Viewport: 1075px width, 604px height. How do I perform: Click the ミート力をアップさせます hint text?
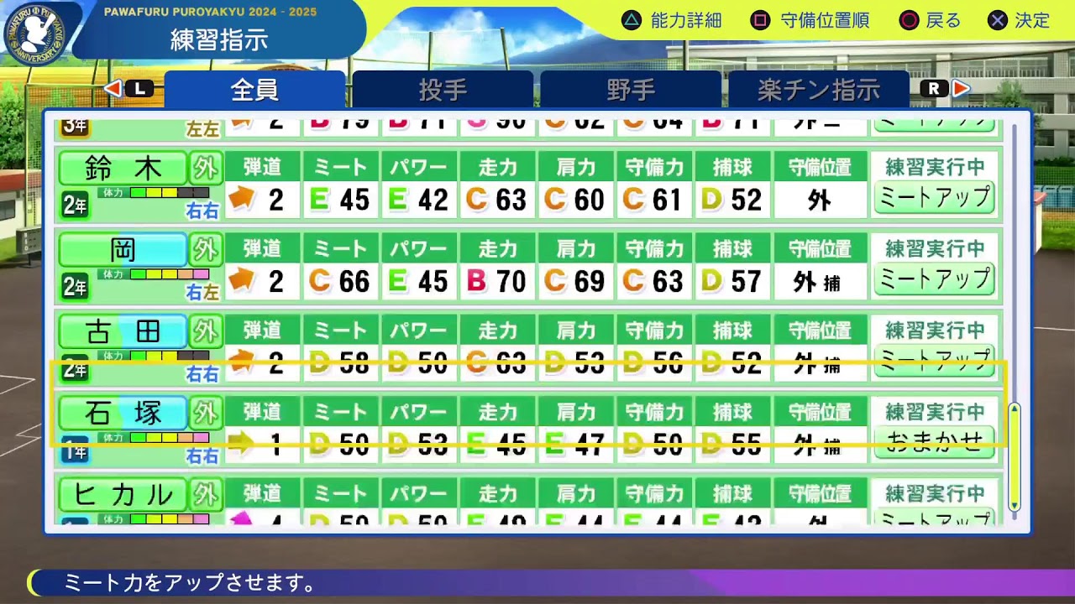coord(191,582)
